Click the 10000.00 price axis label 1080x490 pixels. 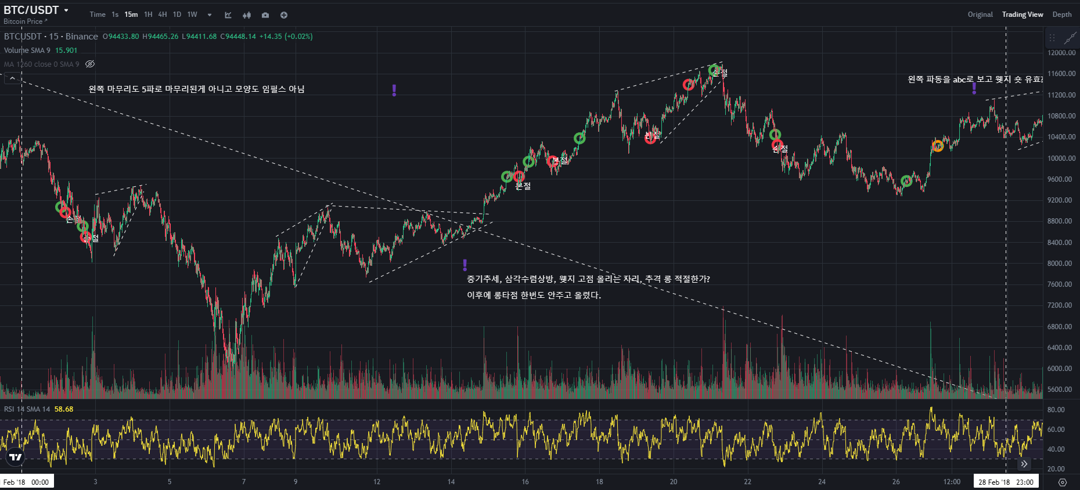tap(1061, 158)
